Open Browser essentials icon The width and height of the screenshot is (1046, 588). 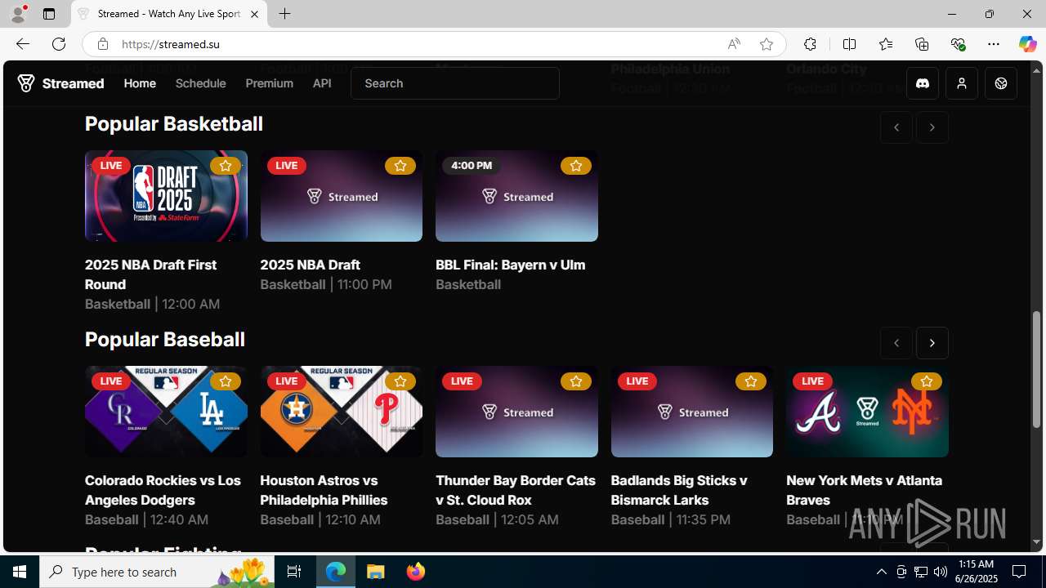tap(958, 44)
